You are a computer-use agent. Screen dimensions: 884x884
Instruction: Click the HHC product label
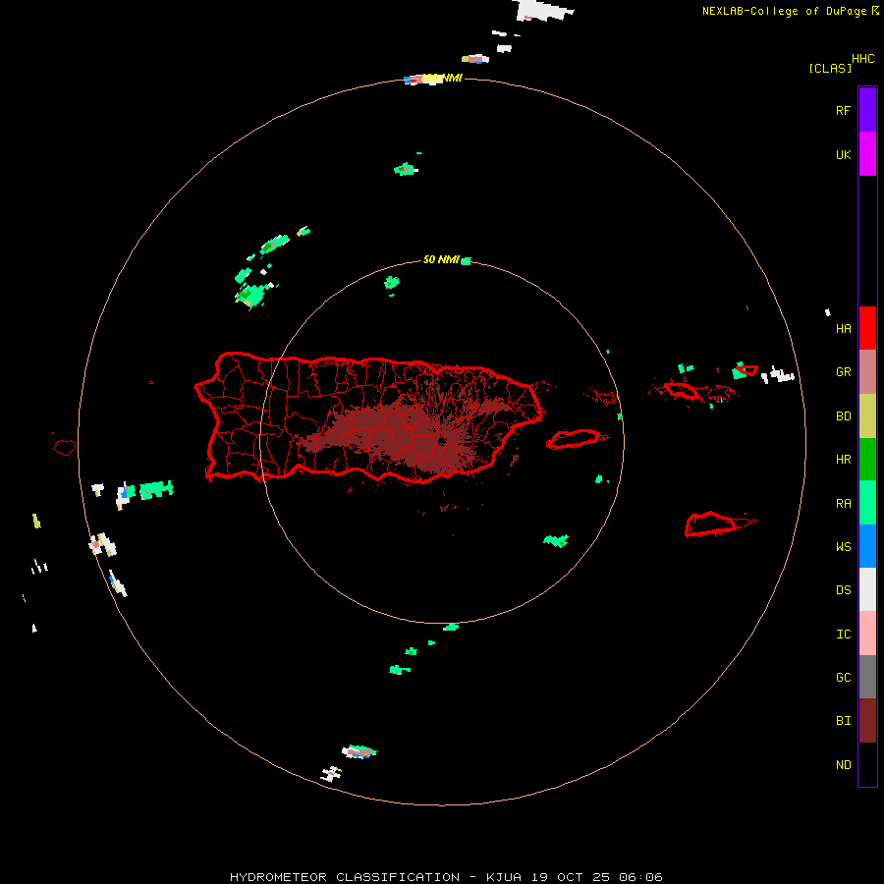point(862,59)
